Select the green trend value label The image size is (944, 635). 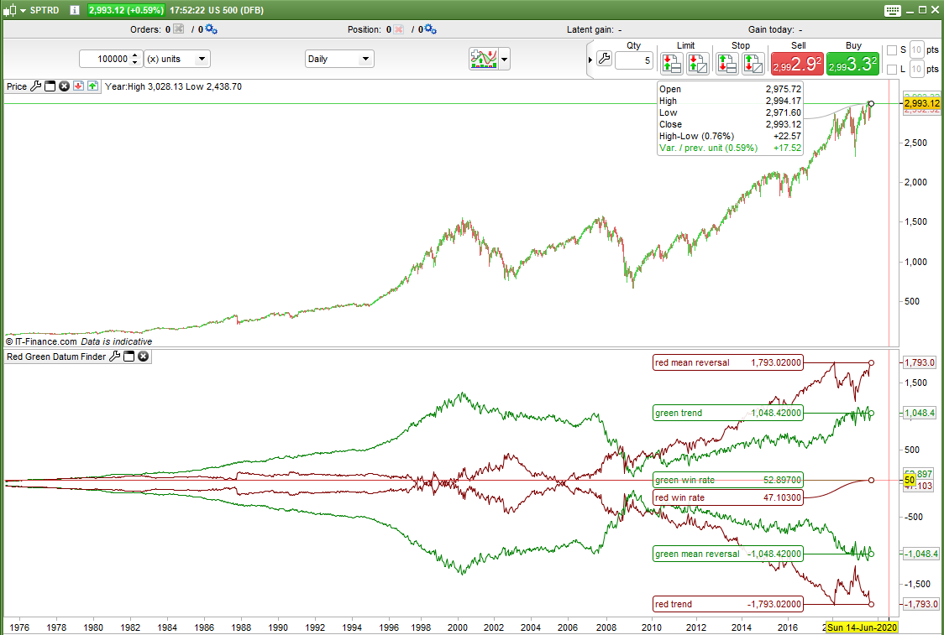(x=728, y=413)
